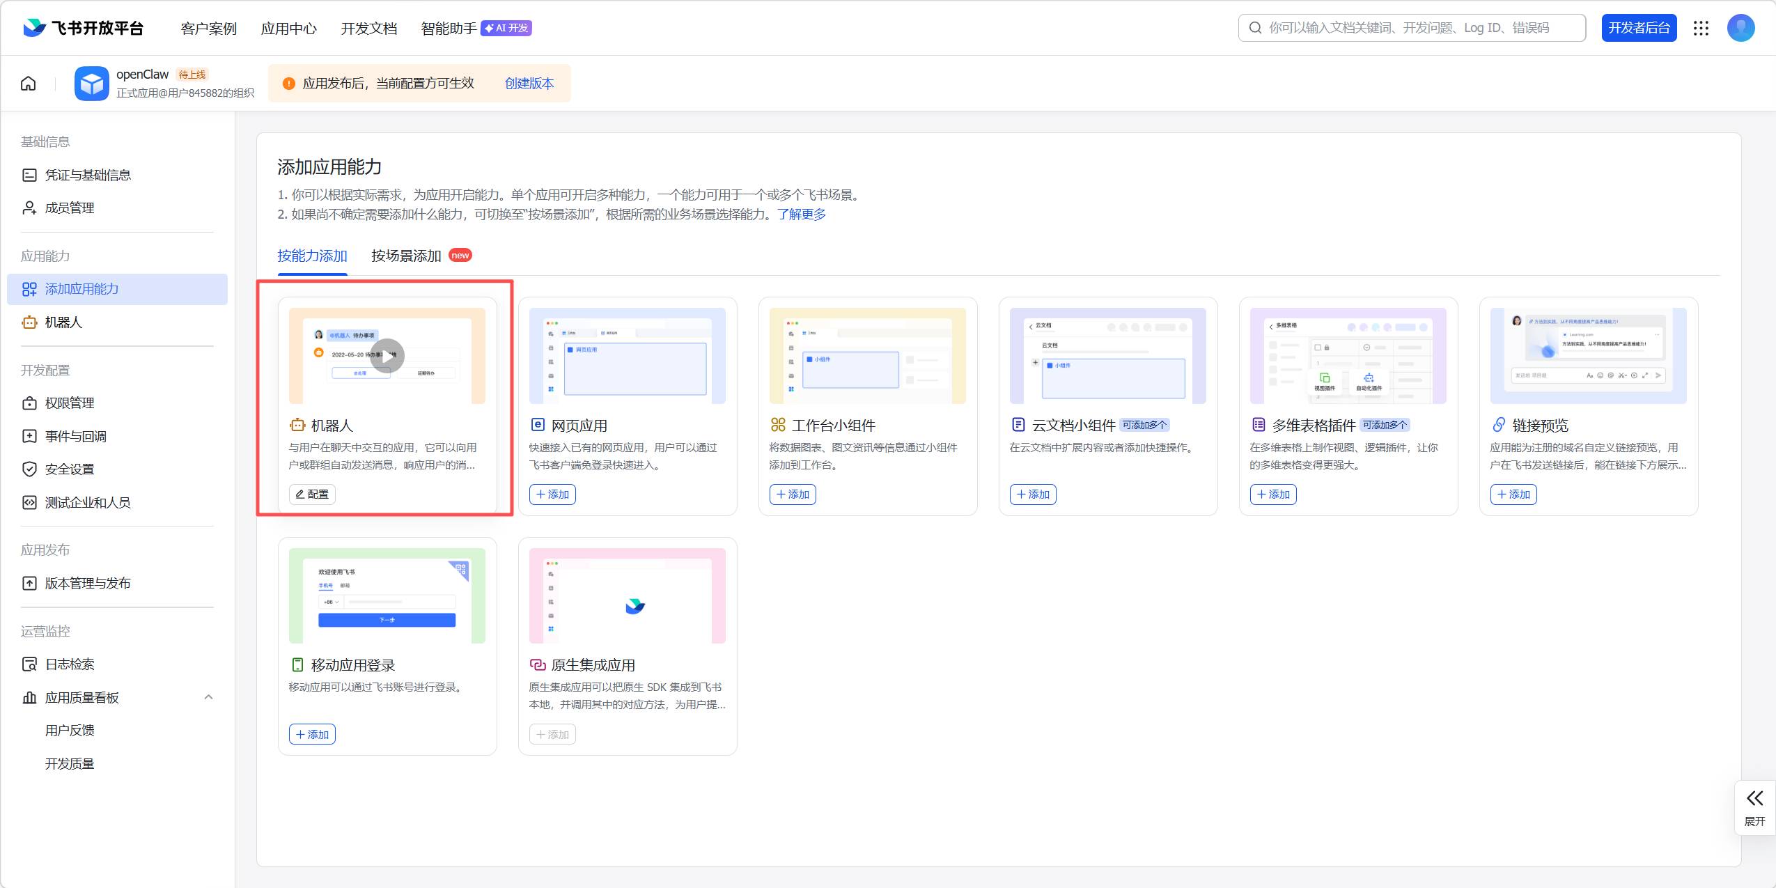The height and width of the screenshot is (888, 1776).
Task: Open 权限管理 in the sidebar
Action: point(70,403)
